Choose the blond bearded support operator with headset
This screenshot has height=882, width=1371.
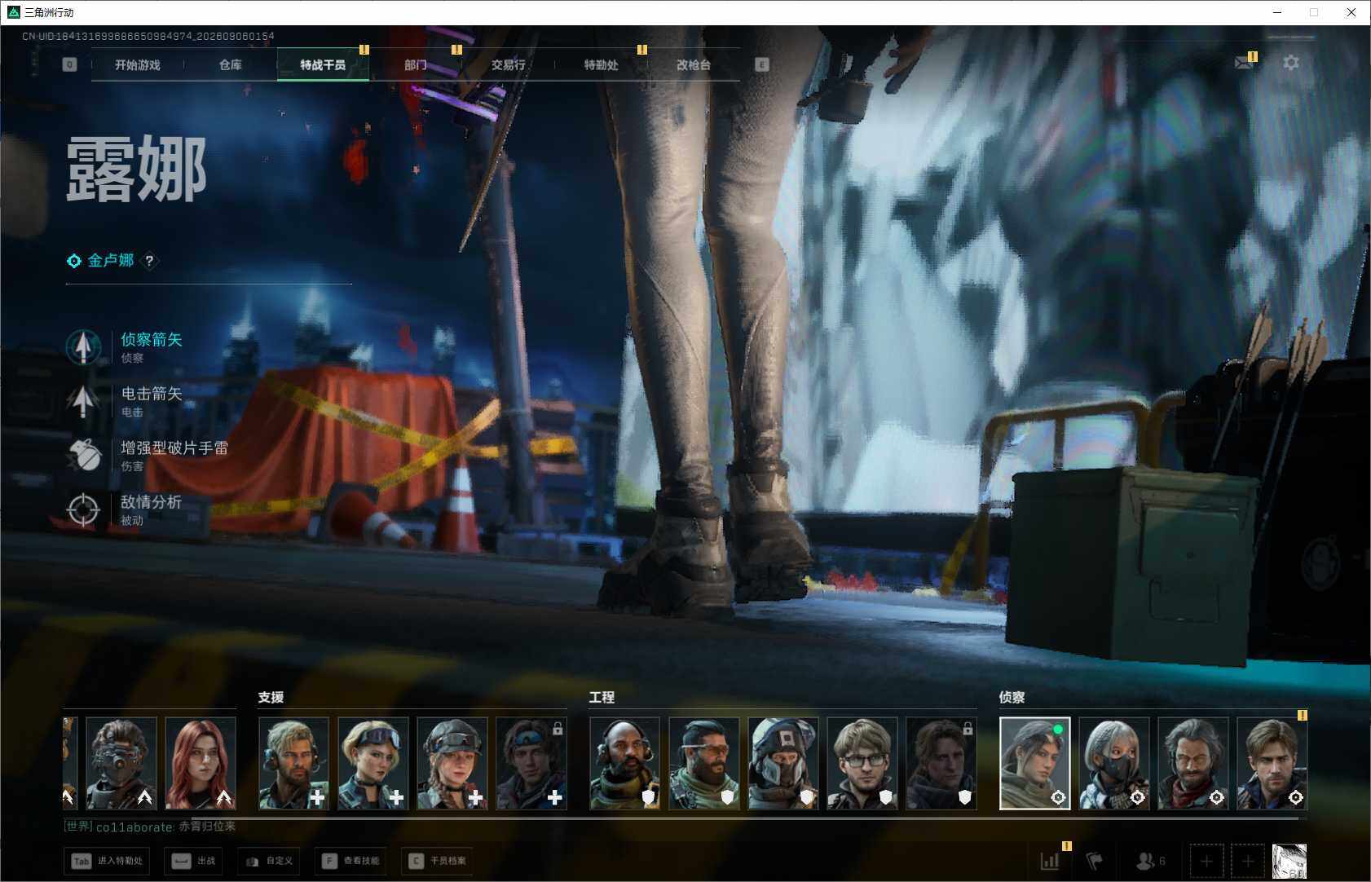click(x=293, y=763)
